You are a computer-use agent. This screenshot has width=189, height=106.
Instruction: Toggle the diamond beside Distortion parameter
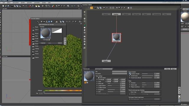(130, 83)
